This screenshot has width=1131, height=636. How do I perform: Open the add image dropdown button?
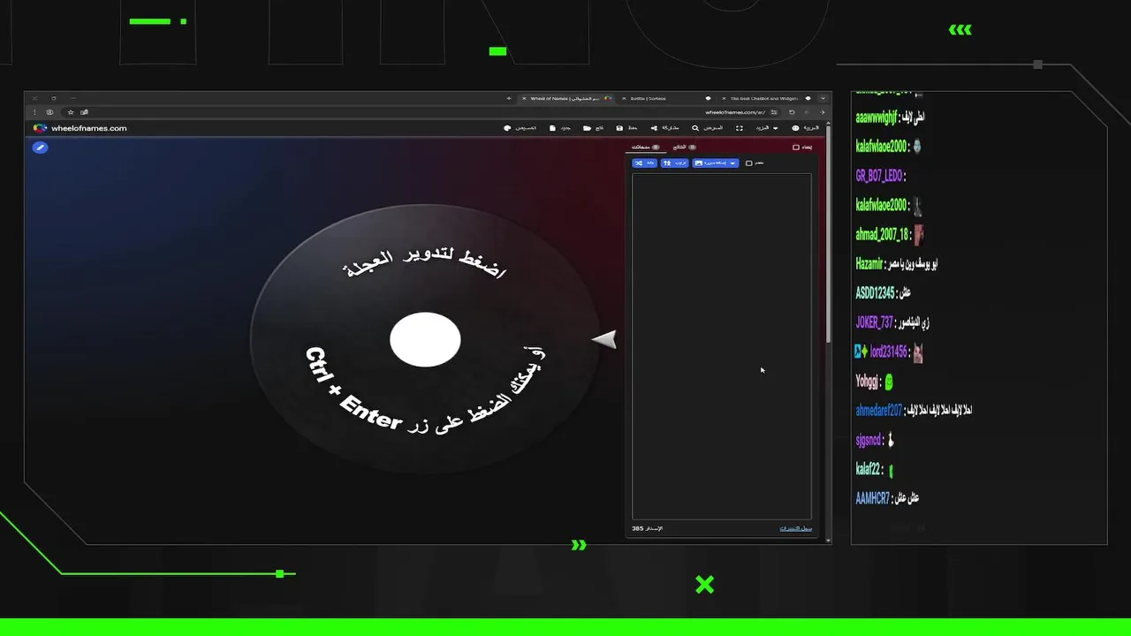(x=716, y=163)
